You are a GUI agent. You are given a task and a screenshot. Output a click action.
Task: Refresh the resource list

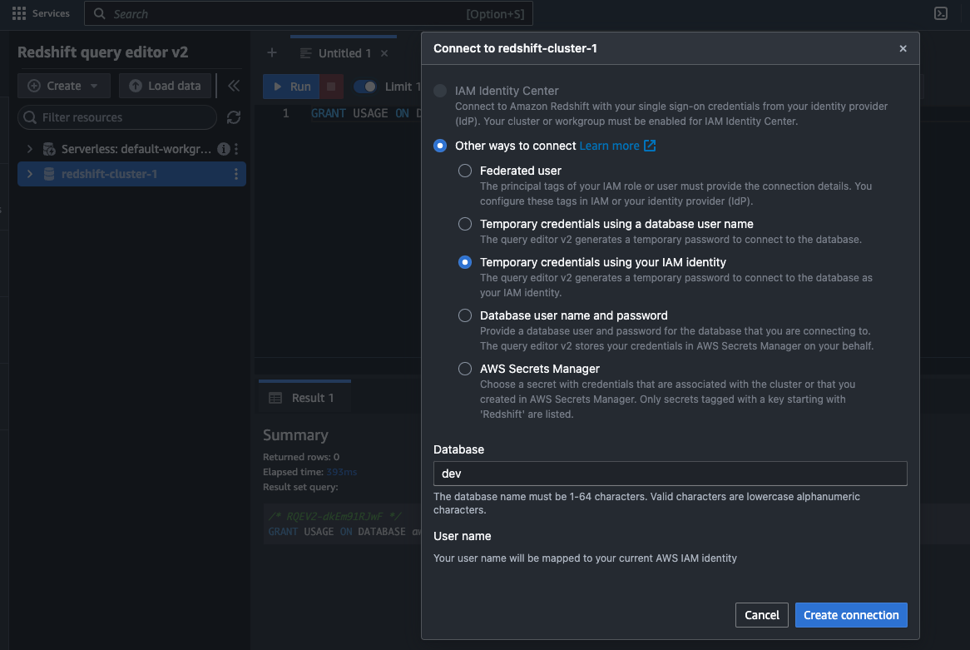[x=233, y=117]
